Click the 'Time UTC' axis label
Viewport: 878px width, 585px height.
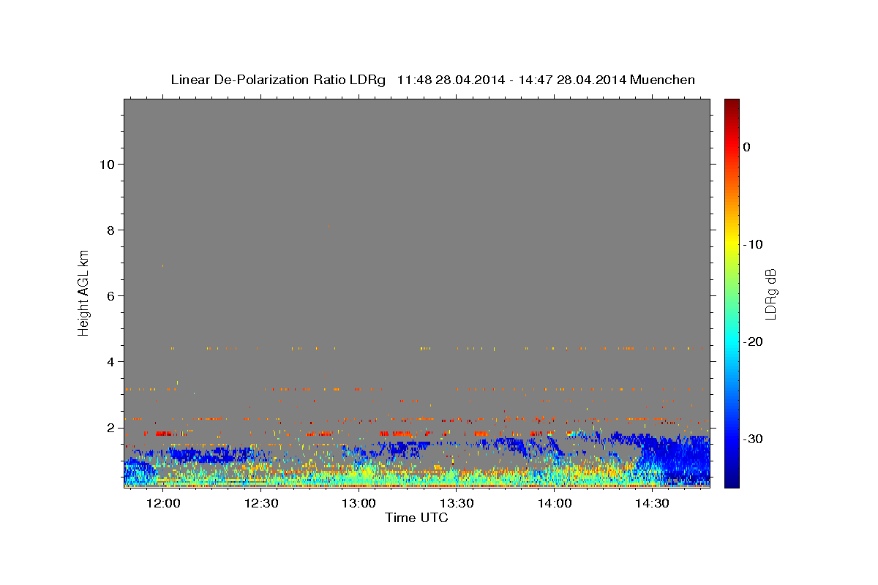click(416, 518)
